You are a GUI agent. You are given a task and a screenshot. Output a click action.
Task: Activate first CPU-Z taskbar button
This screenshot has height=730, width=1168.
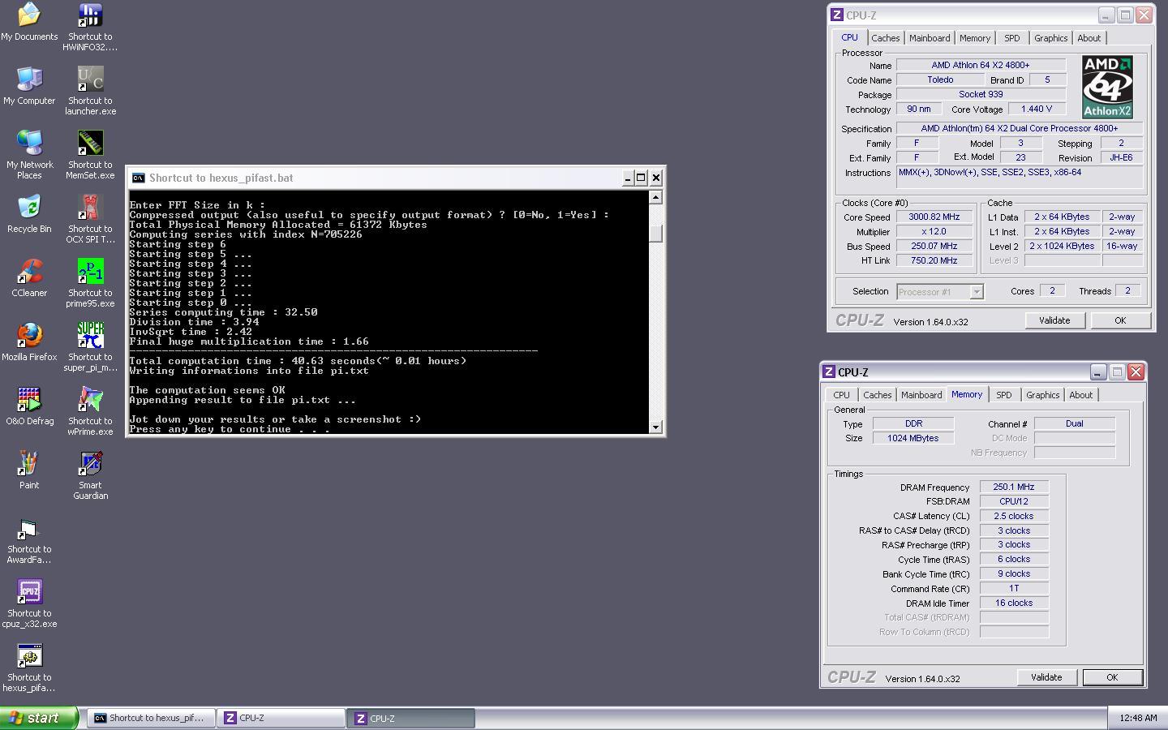tap(281, 718)
